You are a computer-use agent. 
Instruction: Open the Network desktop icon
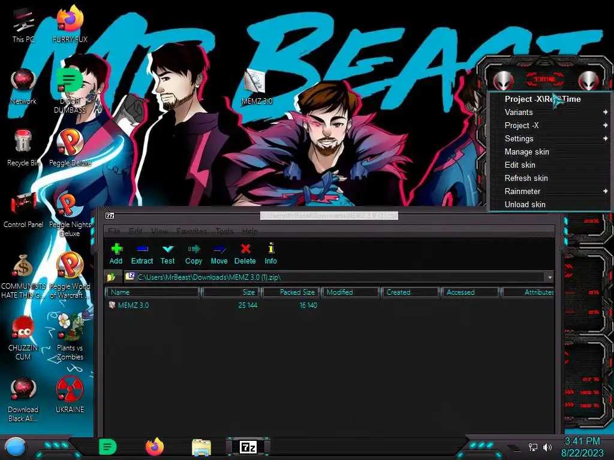(23, 87)
